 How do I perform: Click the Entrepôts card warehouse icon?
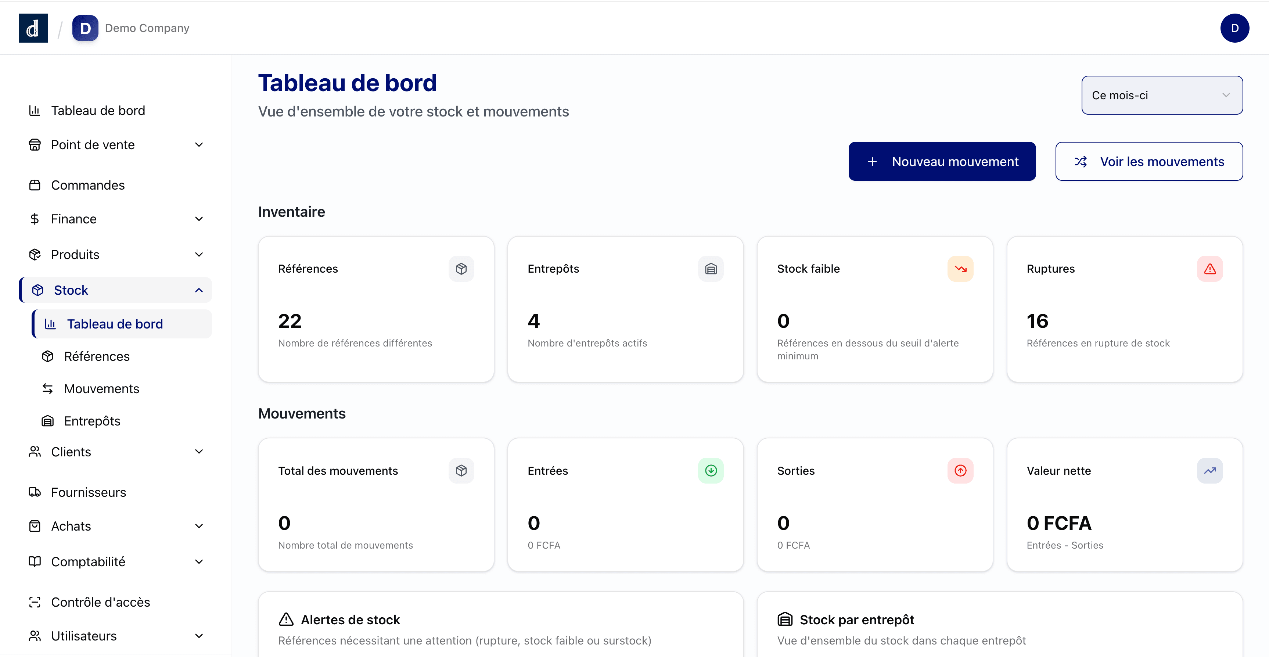click(710, 269)
